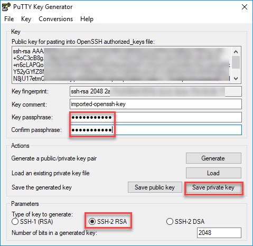The width and height of the screenshot is (253, 246).
Task: Click the Load button
Action: pos(213,173)
